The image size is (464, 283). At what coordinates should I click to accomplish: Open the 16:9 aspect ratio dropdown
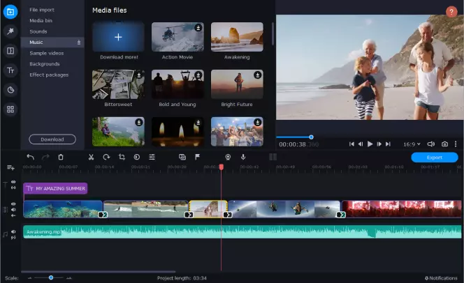coord(412,144)
